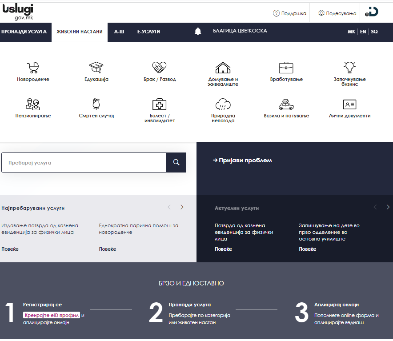Viewport: 393px width, 341px height.
Task: Click the baby stroller Новороденче icon
Action: coord(33,68)
